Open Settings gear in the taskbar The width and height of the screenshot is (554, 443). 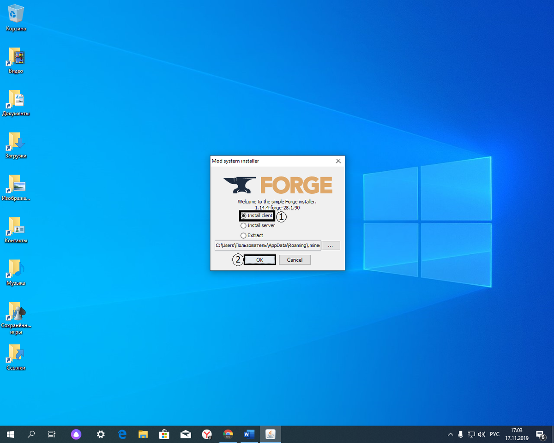[x=101, y=434]
